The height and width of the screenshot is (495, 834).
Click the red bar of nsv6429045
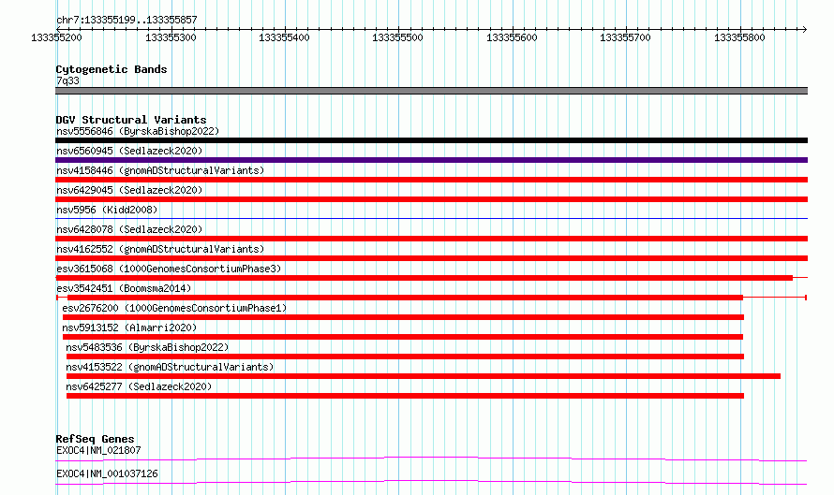click(x=431, y=199)
